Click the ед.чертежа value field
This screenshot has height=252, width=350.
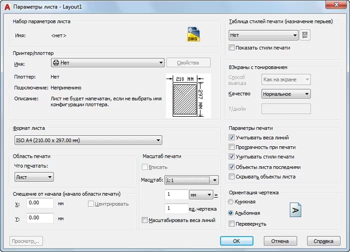point(176,209)
